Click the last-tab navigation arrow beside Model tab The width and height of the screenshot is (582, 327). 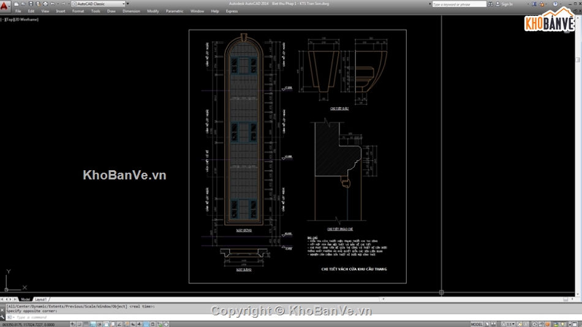(15, 299)
